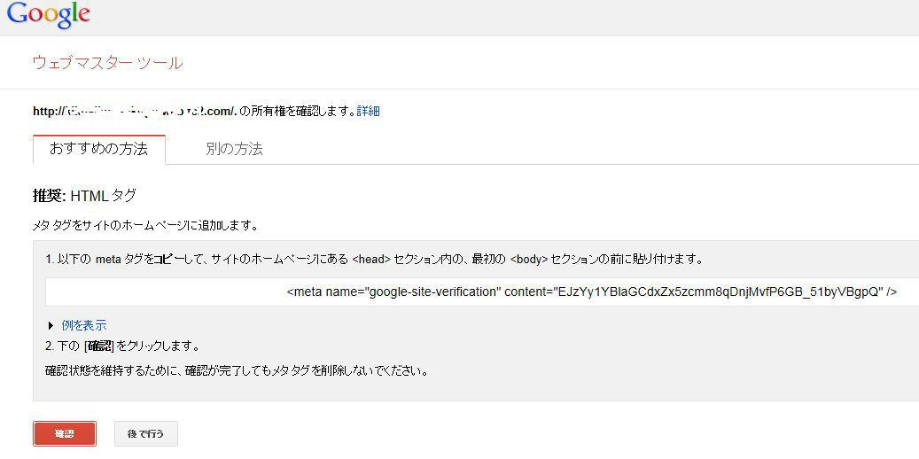
Task: Click the Google logo
Action: point(48,15)
